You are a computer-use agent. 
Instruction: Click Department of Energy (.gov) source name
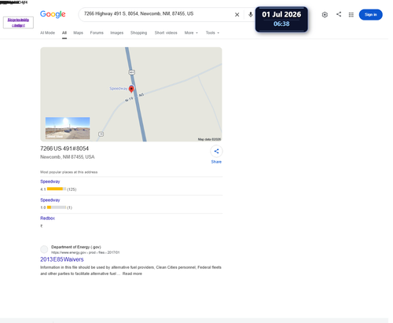76,247
